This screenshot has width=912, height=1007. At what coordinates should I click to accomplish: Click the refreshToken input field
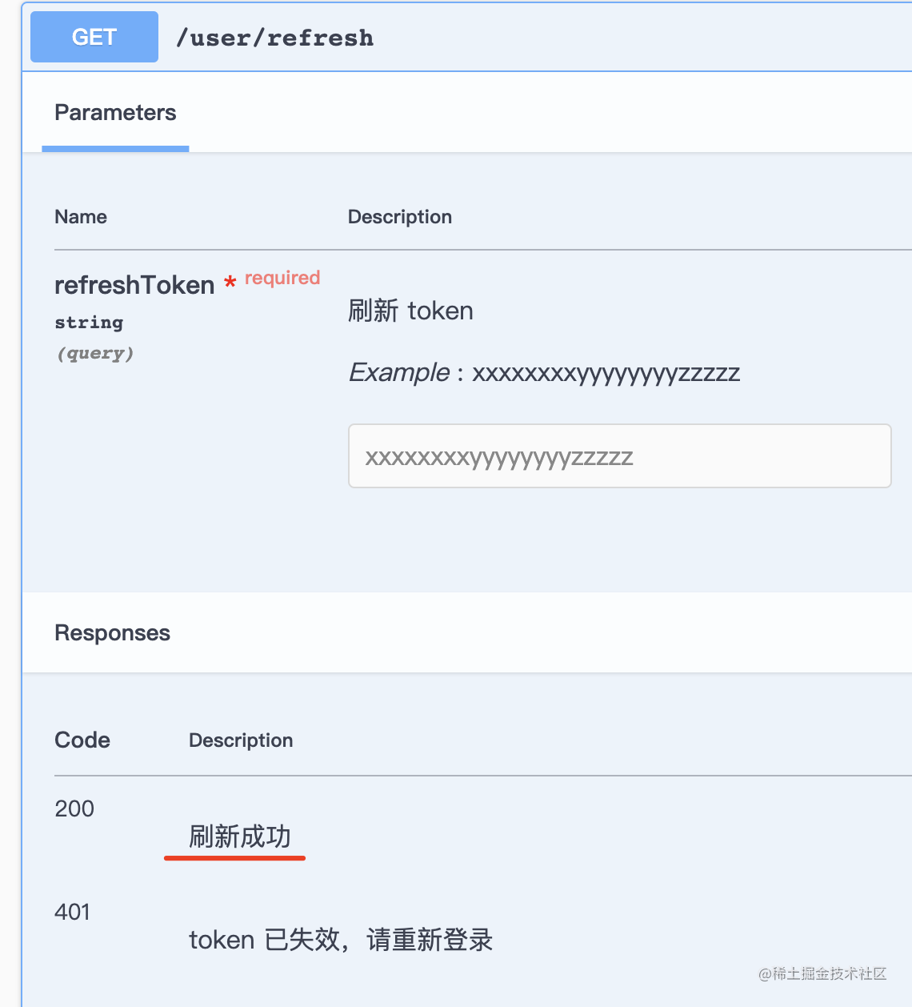619,456
